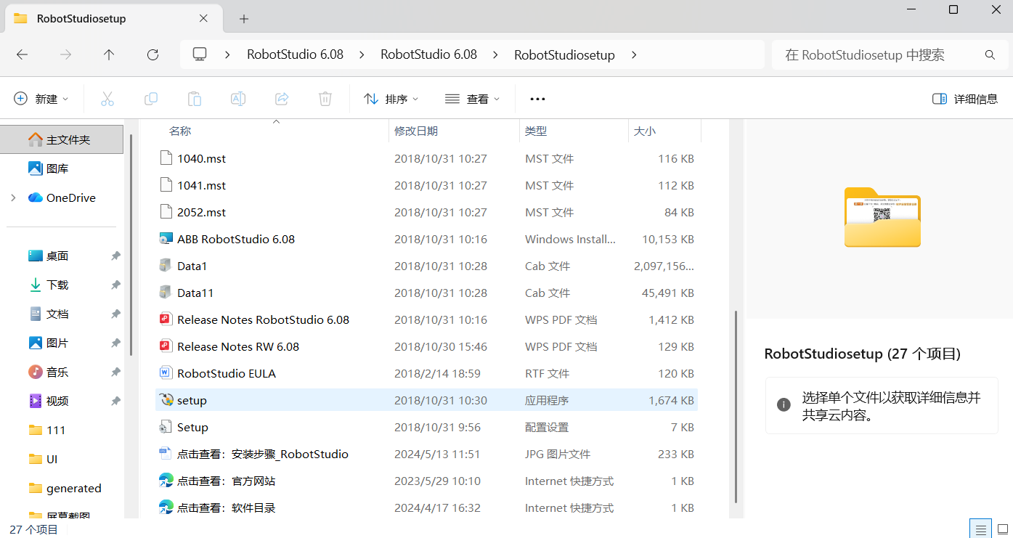Viewport: 1013px width, 538px height.
Task: Click the Cut scissors icon
Action: [107, 99]
